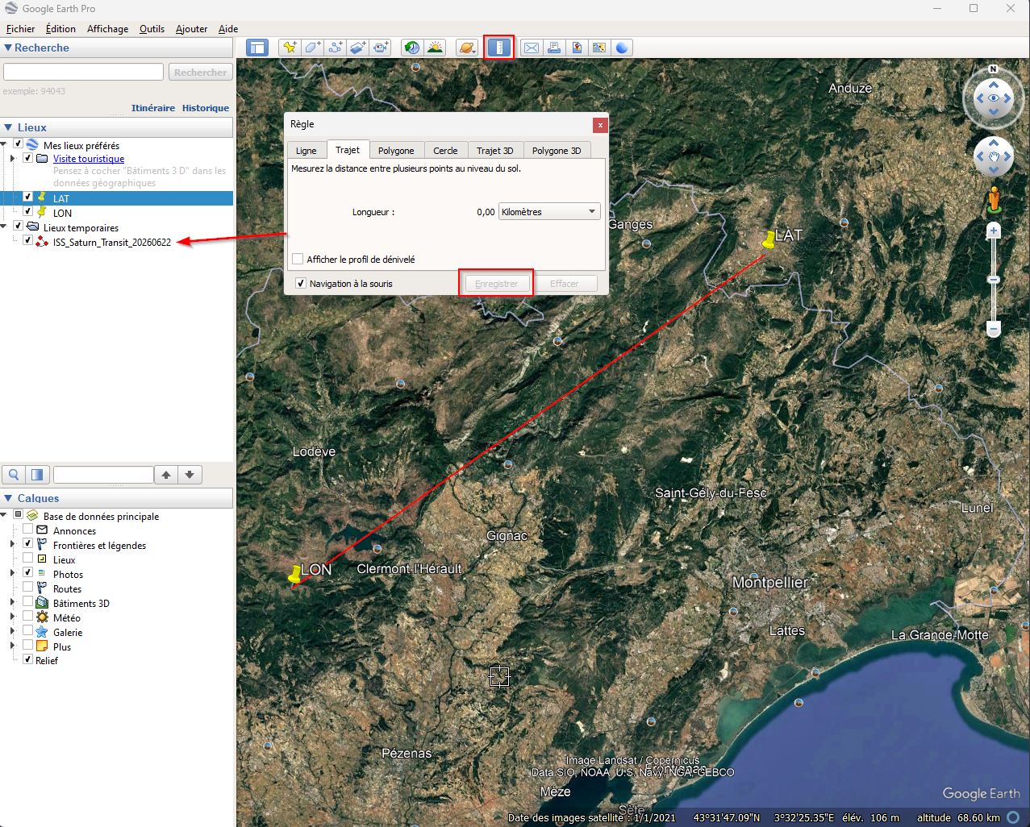Screen dimensions: 1030x827
Task: Open the Outils menu
Action: [x=152, y=28]
